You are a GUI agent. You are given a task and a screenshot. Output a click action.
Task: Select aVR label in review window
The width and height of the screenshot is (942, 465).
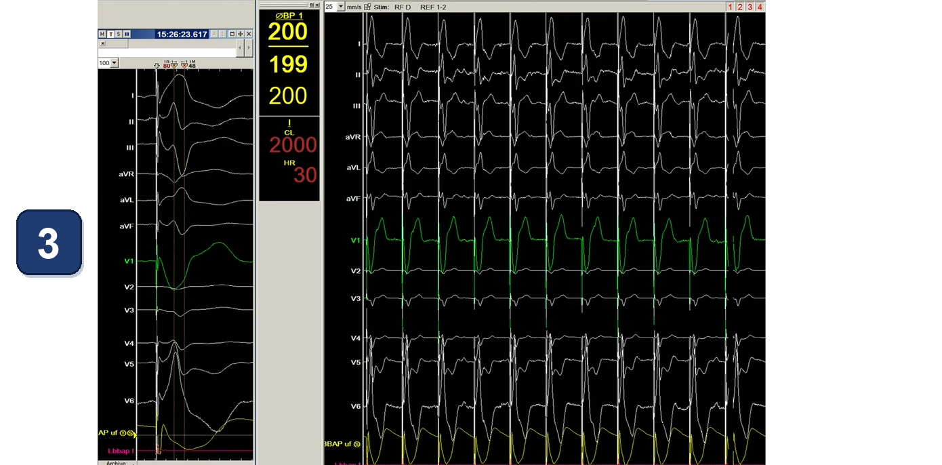coord(126,174)
